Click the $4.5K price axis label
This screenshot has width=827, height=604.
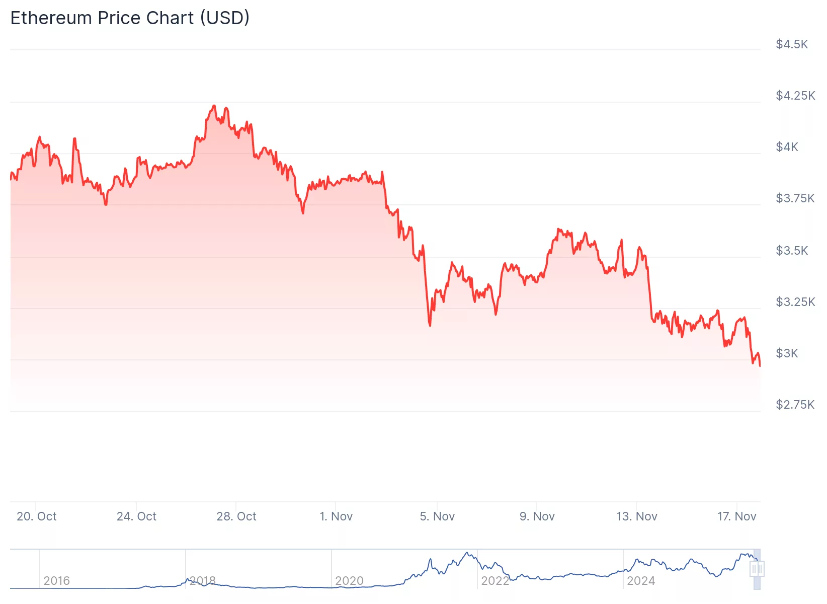point(792,44)
